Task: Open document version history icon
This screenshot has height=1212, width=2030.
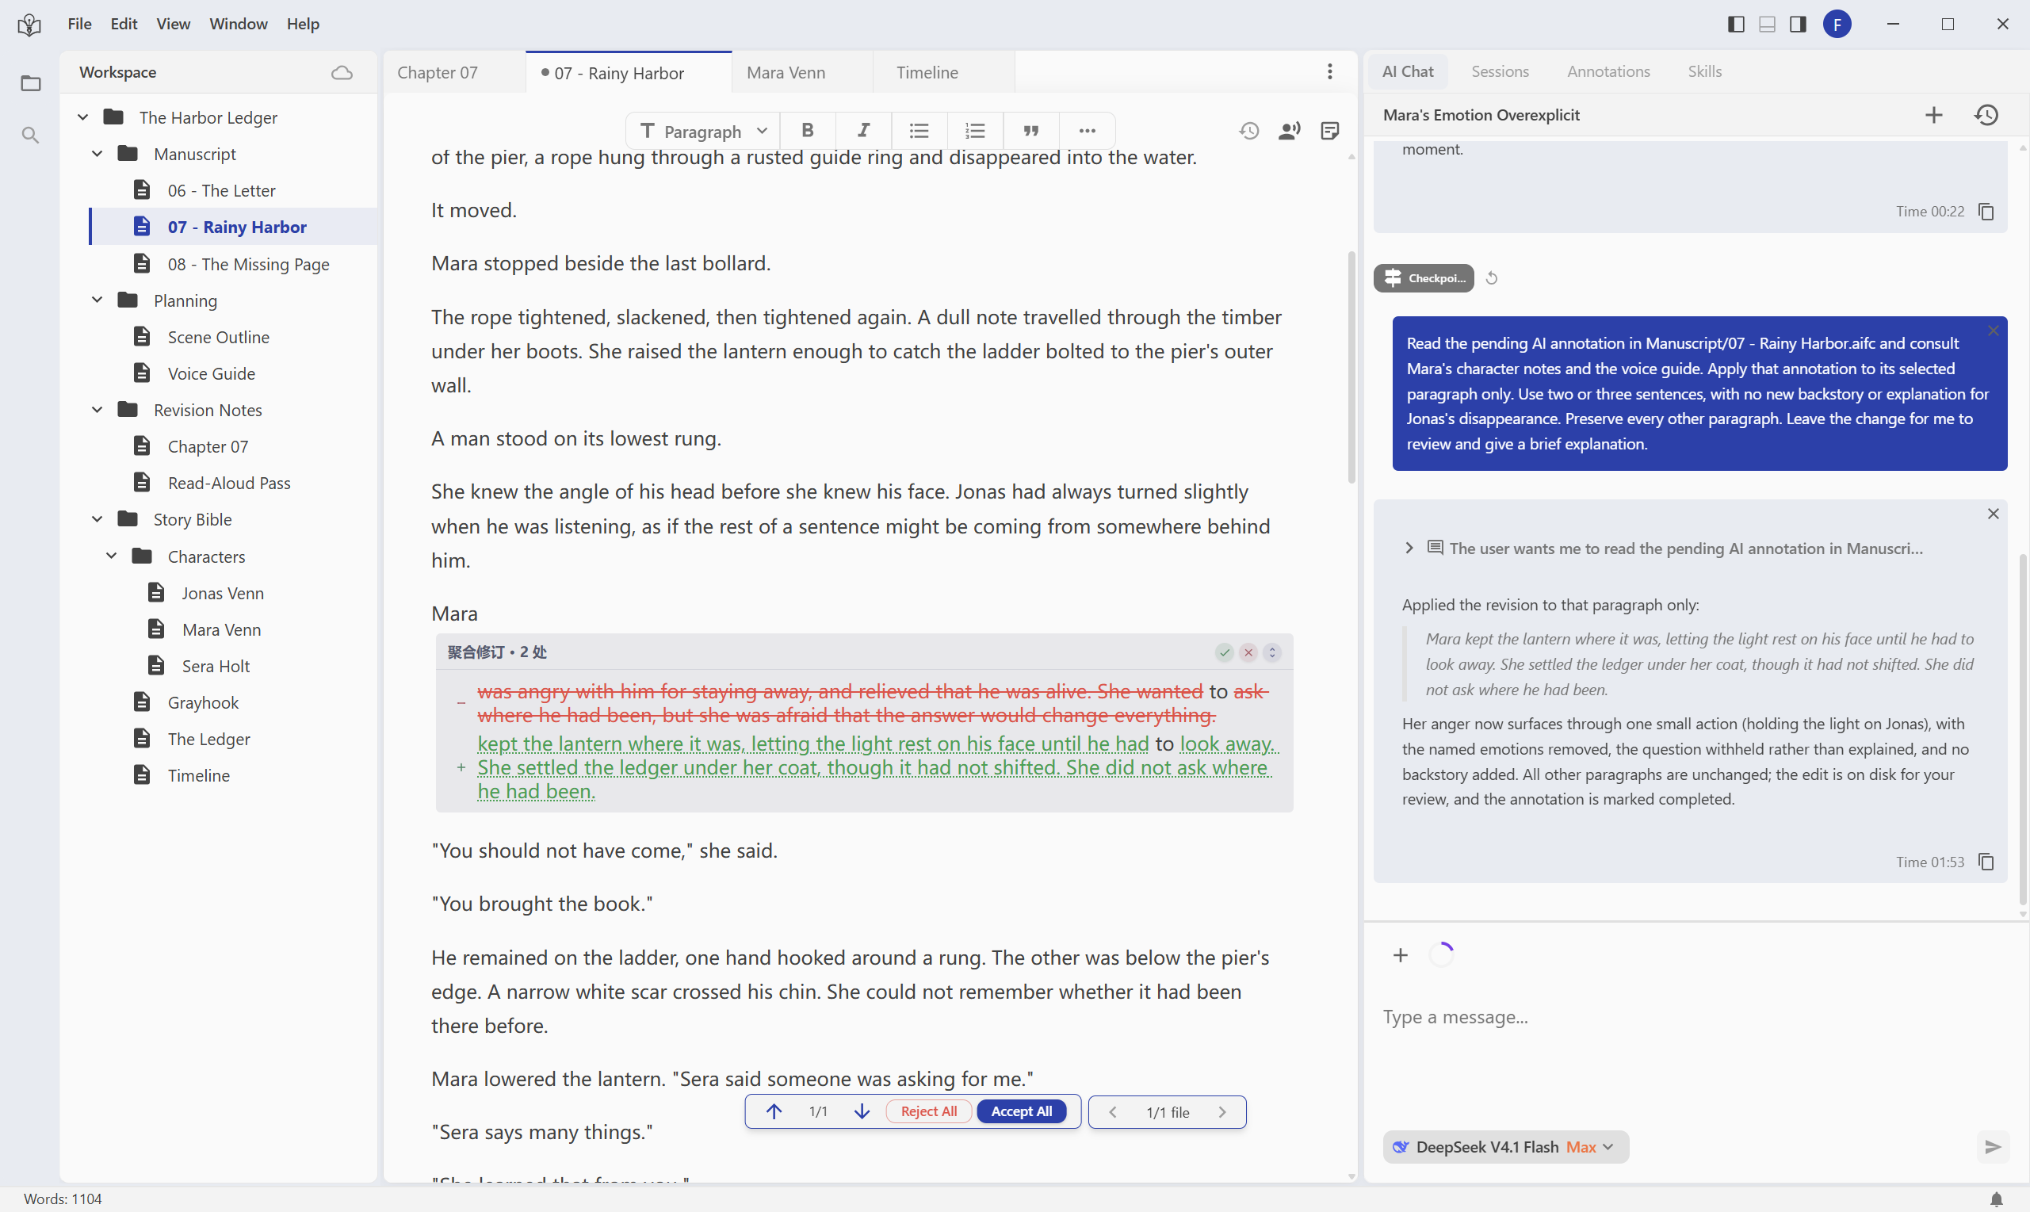Action: click(x=1249, y=131)
